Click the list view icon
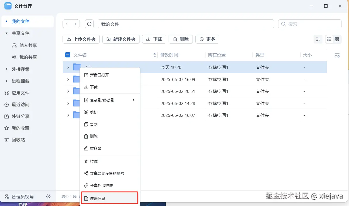The height and width of the screenshot is (206, 349). click(x=329, y=39)
